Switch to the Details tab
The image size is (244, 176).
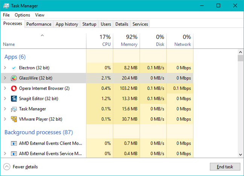click(122, 24)
